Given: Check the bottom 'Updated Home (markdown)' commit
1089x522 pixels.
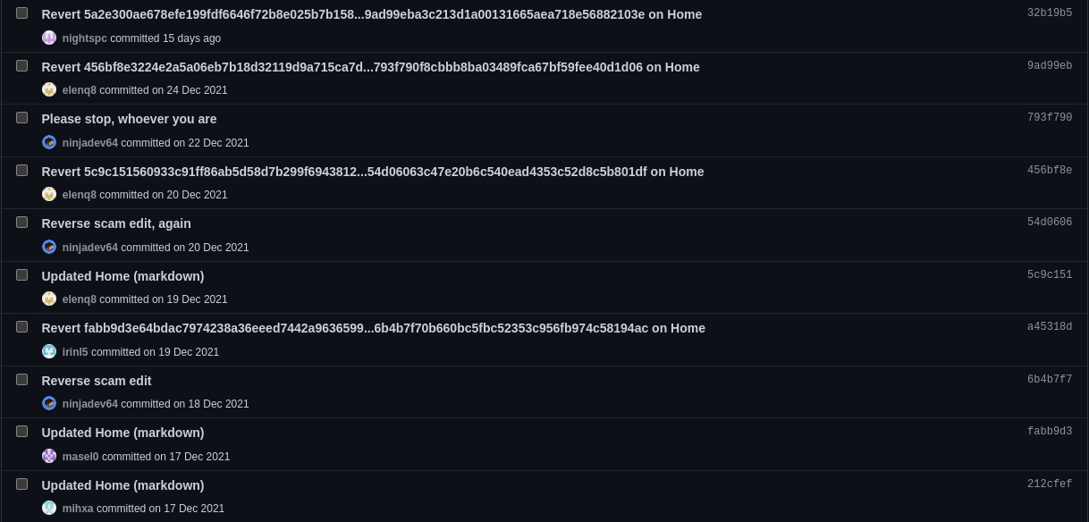Looking at the screenshot, I should (21, 484).
